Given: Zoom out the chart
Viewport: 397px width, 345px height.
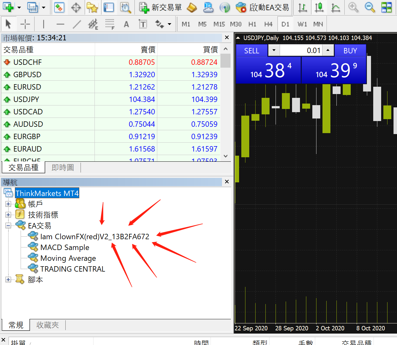Looking at the screenshot, I should coord(370,7).
